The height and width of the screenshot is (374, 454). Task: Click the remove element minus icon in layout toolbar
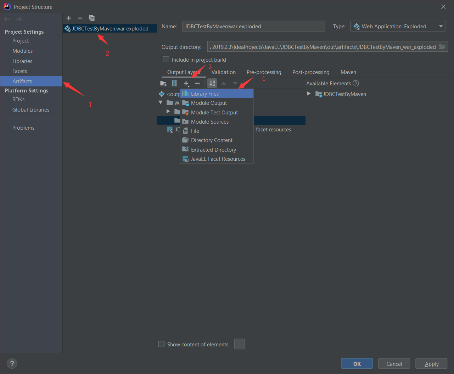click(197, 83)
